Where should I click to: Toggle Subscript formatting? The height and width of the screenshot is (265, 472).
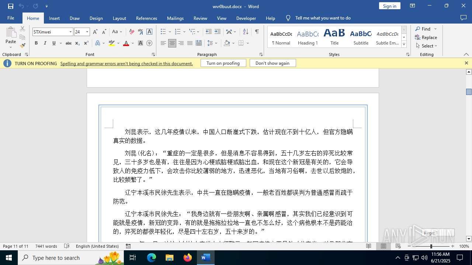[x=77, y=43]
